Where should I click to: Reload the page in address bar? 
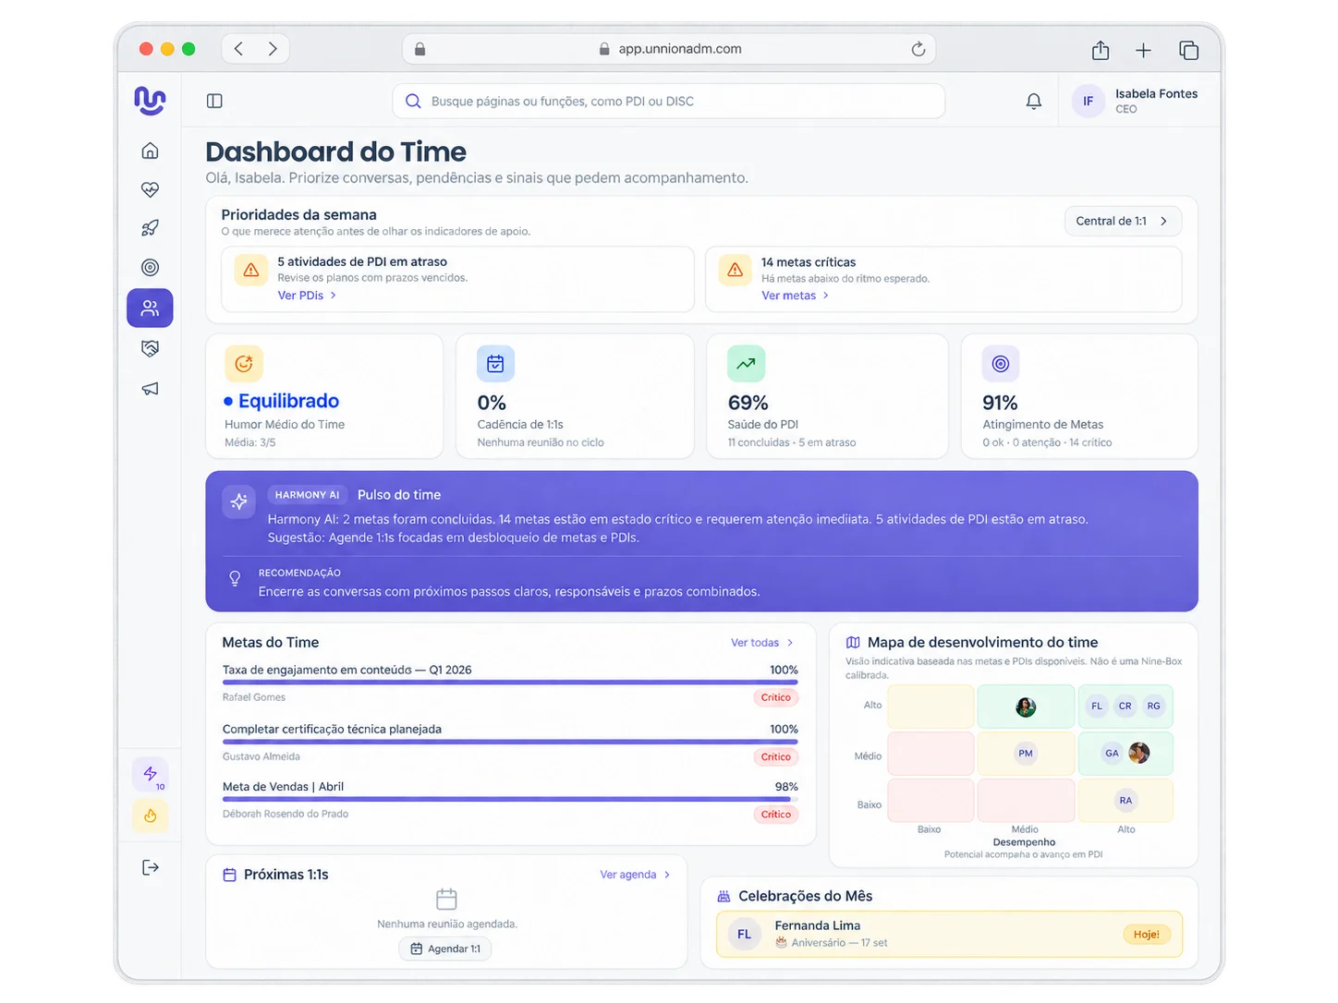918,49
